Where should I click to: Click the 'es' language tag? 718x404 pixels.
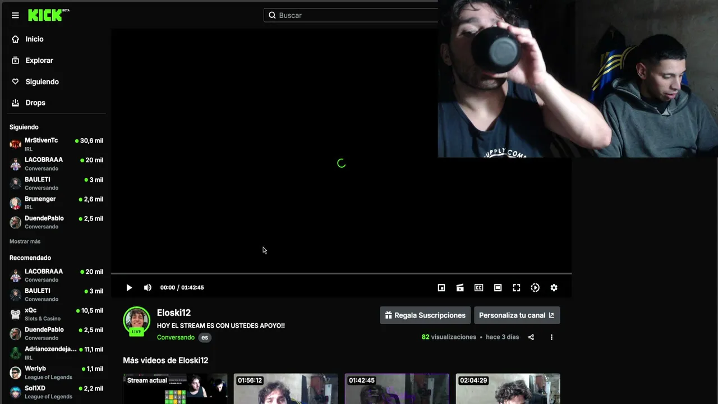(205, 337)
